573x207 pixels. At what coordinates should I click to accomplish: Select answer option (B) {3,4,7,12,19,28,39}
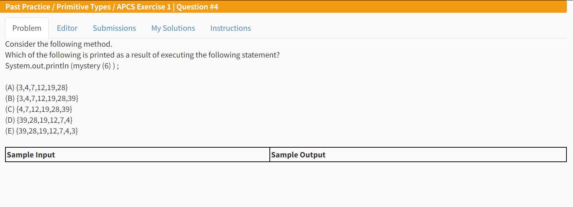(42, 98)
